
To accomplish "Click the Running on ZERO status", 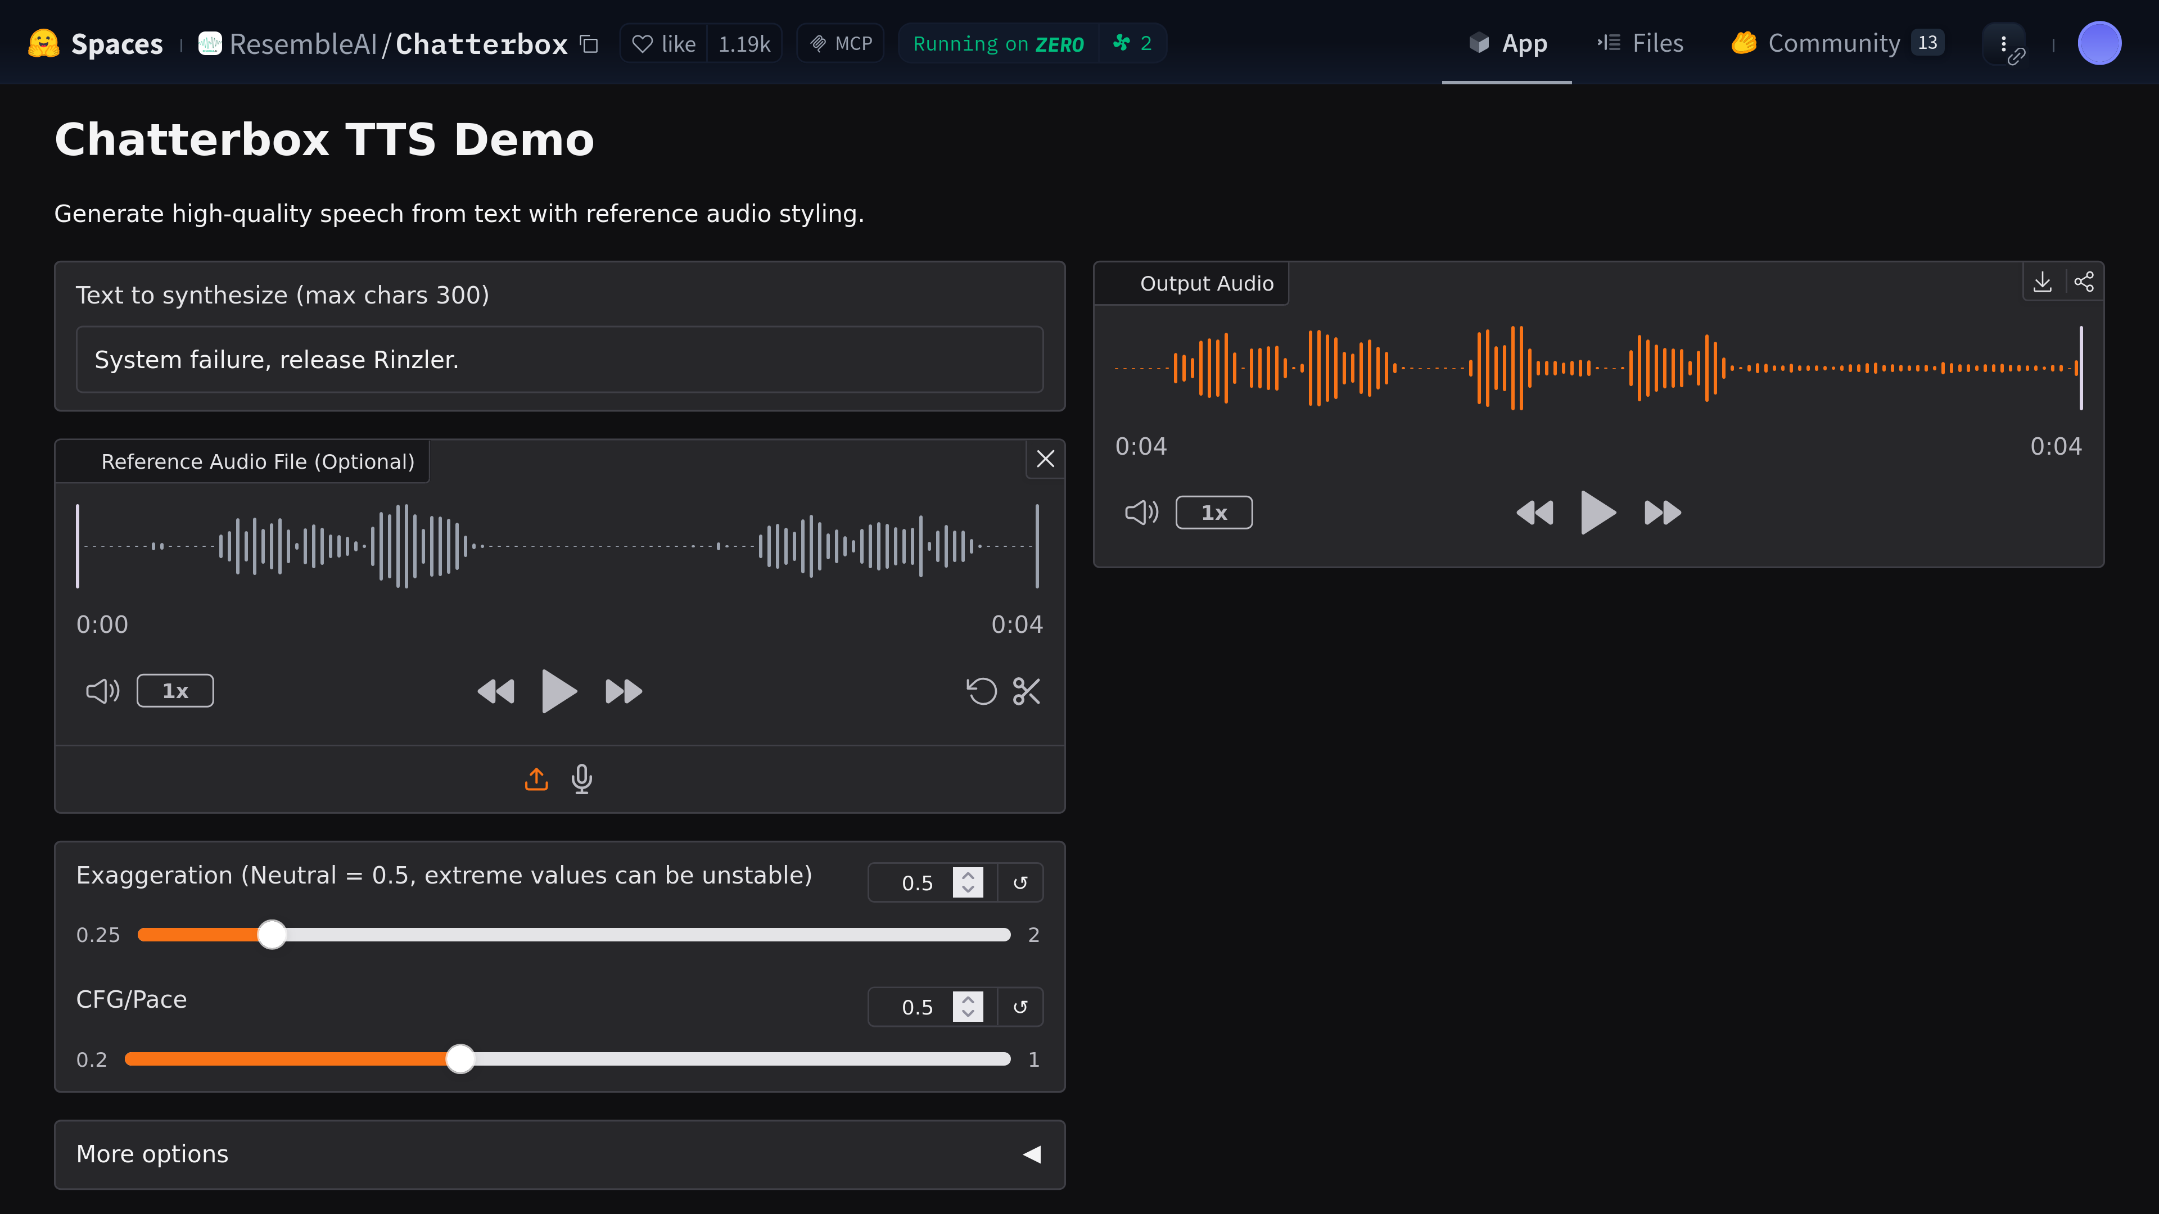I will [x=998, y=44].
